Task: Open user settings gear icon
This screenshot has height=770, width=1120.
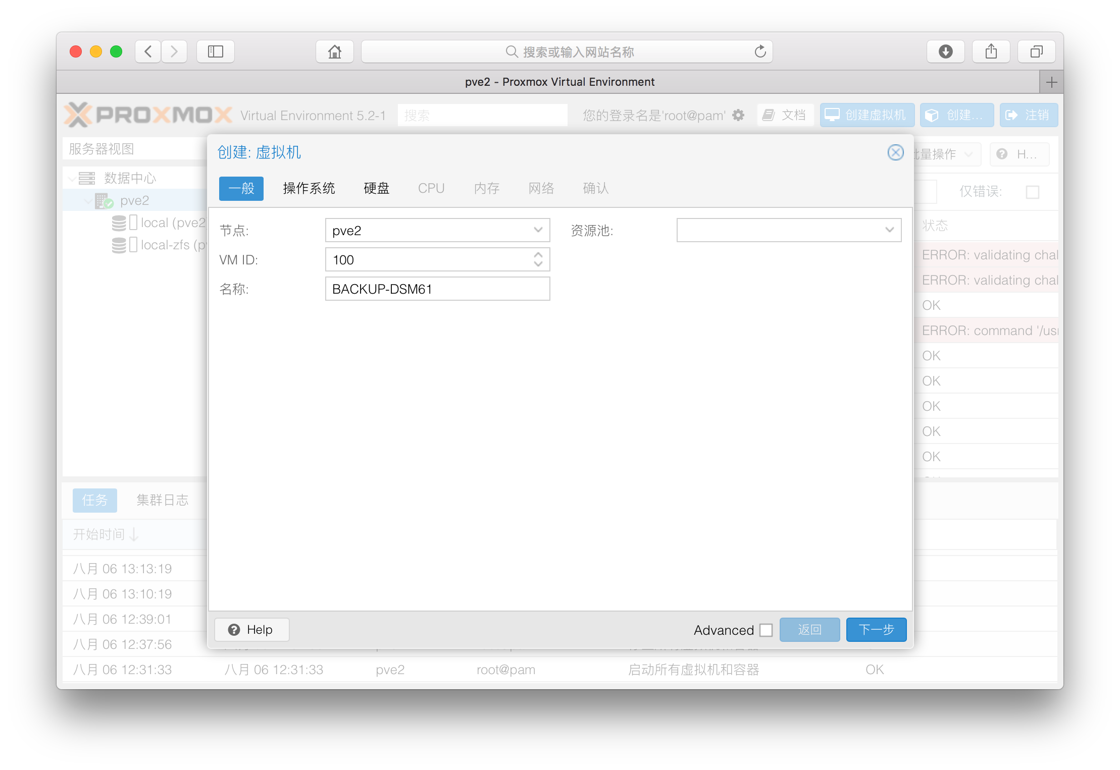Action: point(738,115)
